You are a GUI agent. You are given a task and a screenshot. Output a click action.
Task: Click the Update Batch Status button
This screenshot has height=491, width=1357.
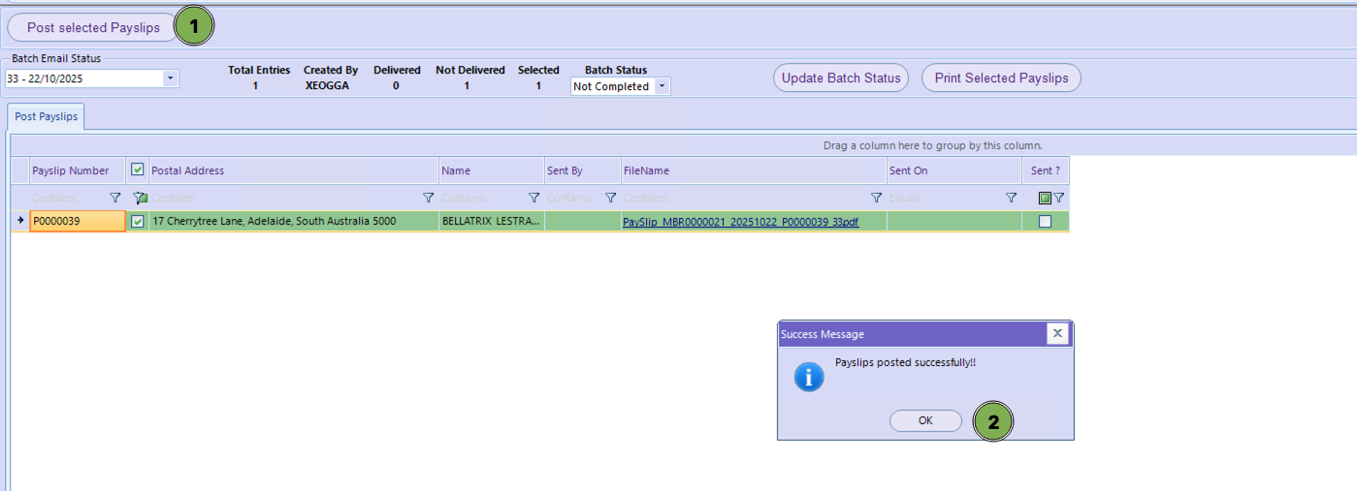[x=840, y=78]
